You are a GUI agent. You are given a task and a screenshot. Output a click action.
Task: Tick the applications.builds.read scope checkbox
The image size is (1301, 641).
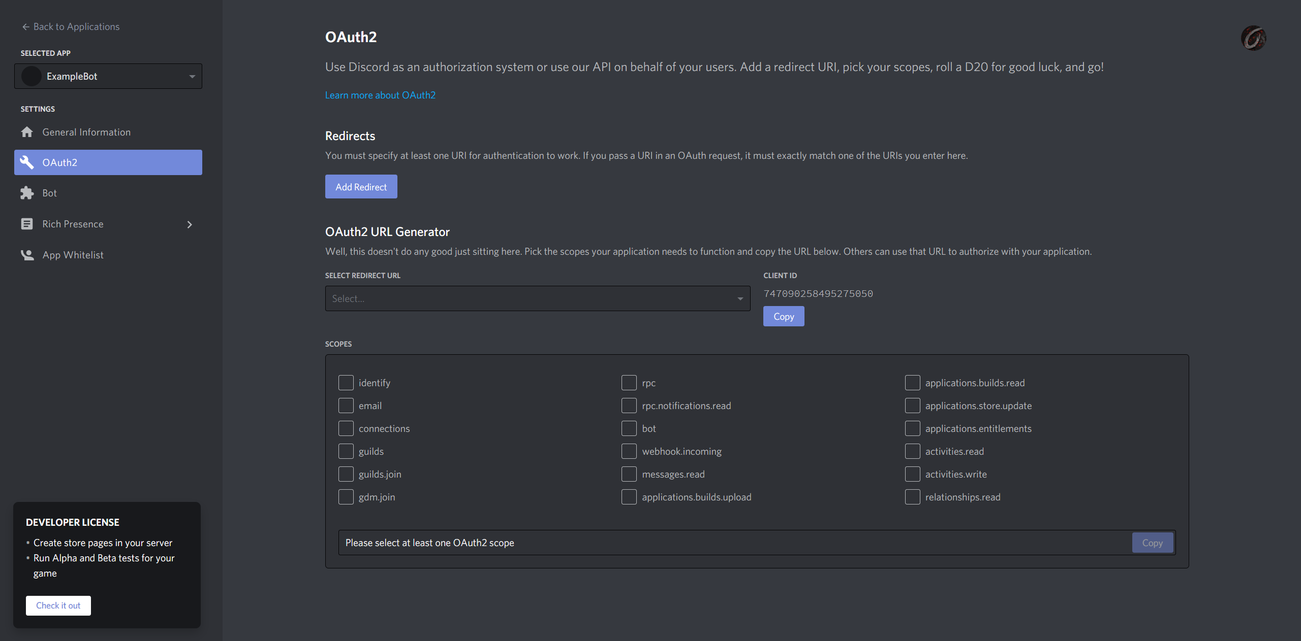pyautogui.click(x=912, y=383)
